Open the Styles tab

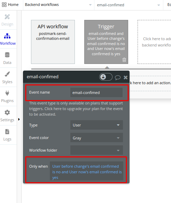point(7,77)
